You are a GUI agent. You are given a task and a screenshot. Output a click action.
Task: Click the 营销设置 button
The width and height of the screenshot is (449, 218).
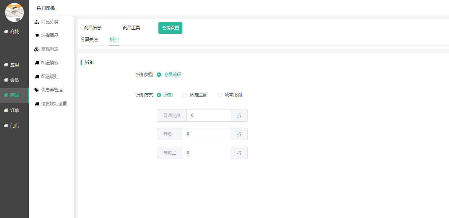click(x=170, y=28)
